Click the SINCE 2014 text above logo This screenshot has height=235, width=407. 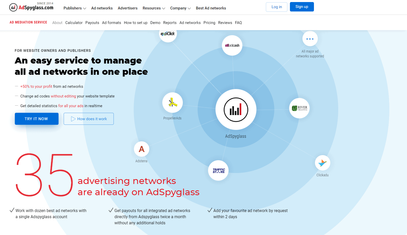(x=45, y=3)
